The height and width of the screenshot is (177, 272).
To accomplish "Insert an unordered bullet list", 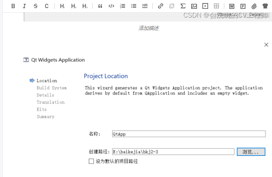I will (133, 6).
